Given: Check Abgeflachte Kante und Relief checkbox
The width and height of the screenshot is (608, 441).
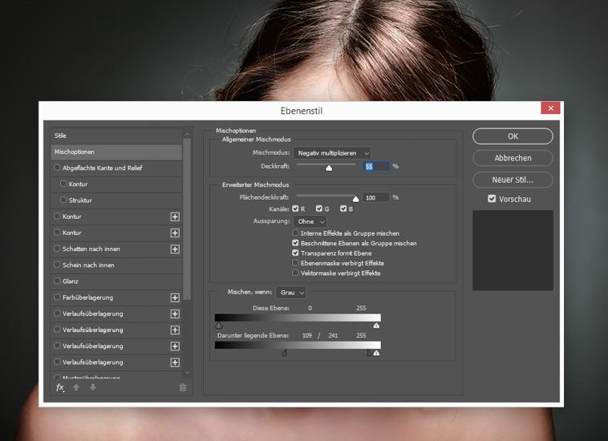Looking at the screenshot, I should [58, 168].
